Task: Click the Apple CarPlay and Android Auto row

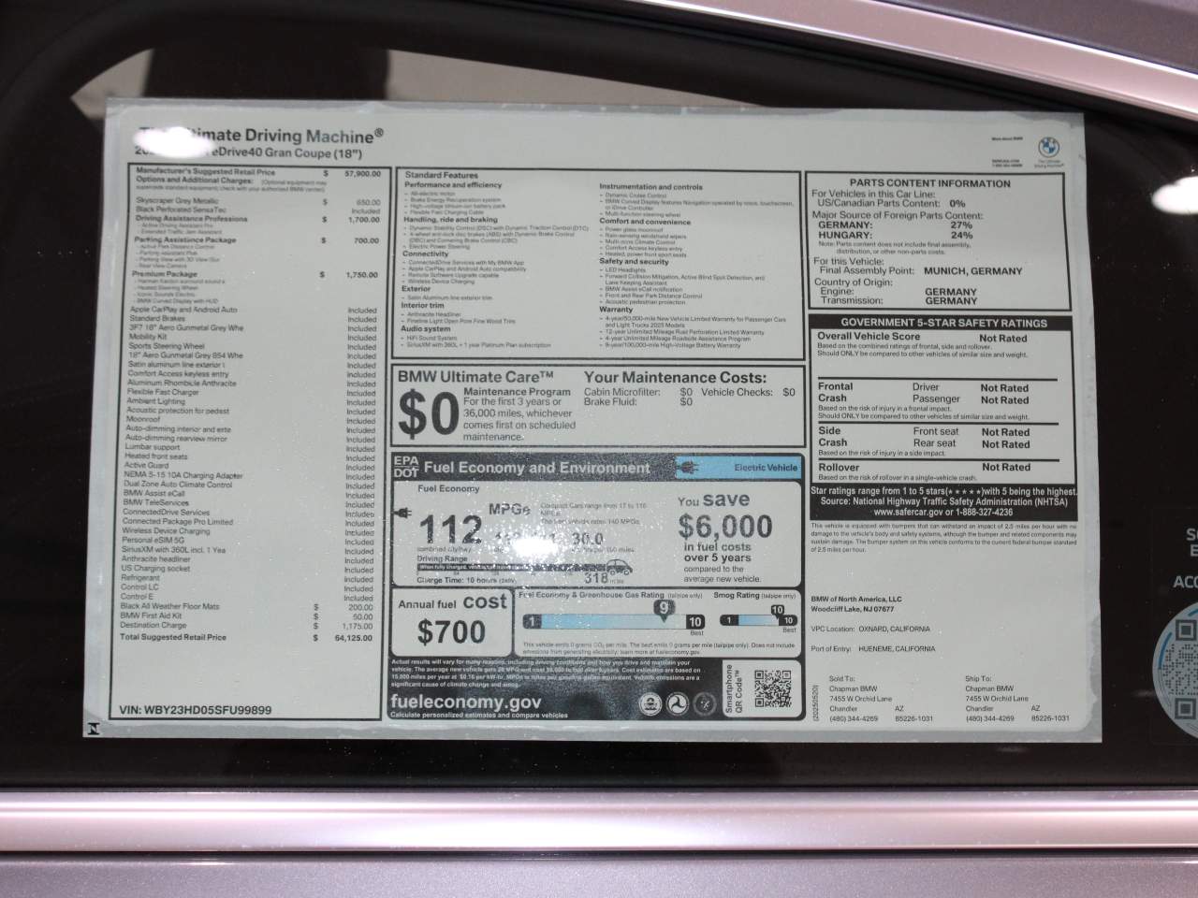Action: [254, 310]
